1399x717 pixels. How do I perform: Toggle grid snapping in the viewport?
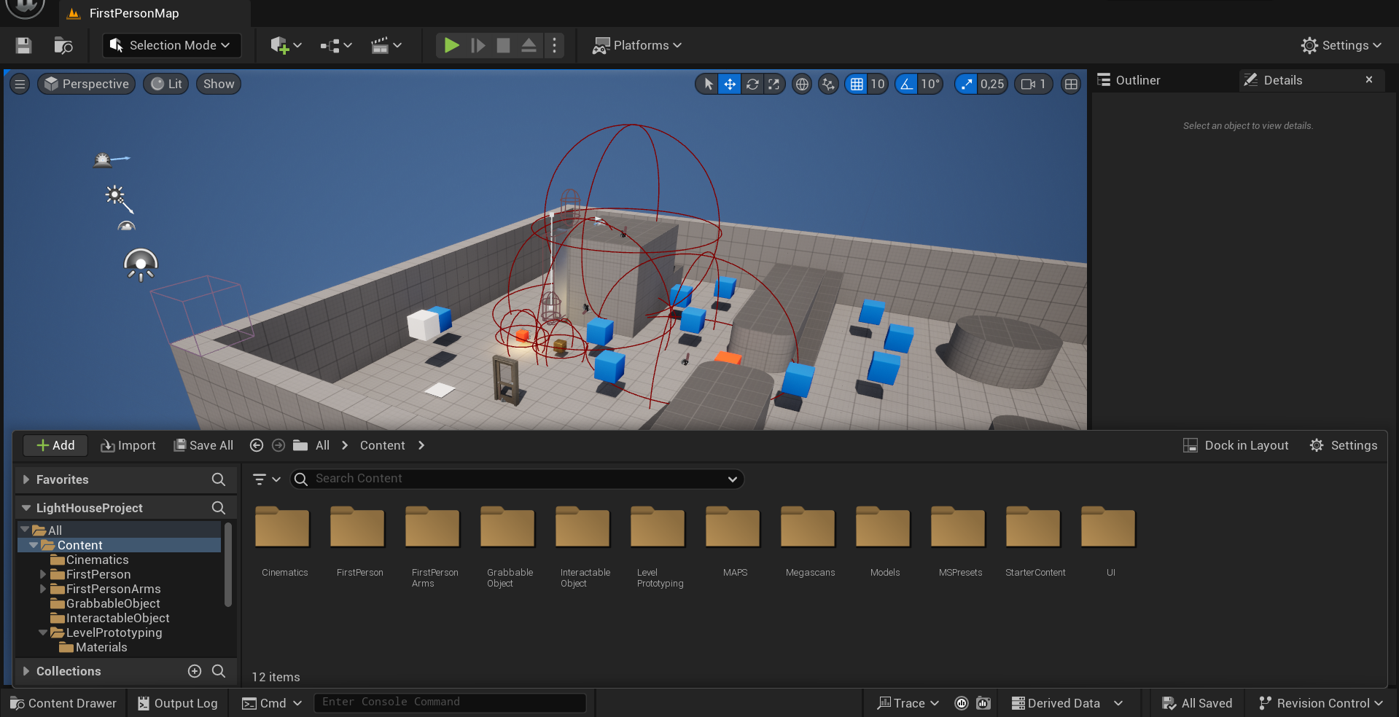pyautogui.click(x=857, y=85)
